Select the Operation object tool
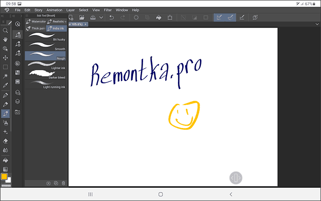 point(5,48)
